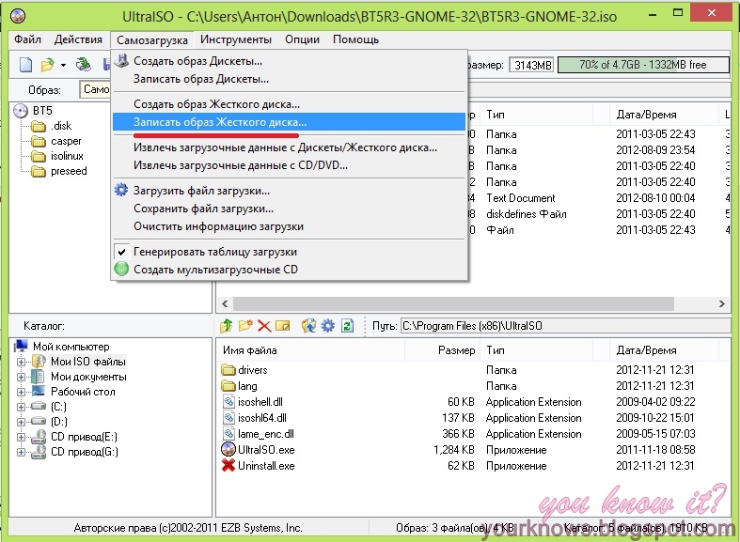The image size is (740, 542).
Task: Click the UltraISO title bar app icon
Action: 18,16
